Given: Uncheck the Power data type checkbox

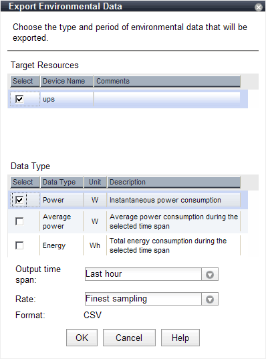Looking at the screenshot, I should [19, 200].
